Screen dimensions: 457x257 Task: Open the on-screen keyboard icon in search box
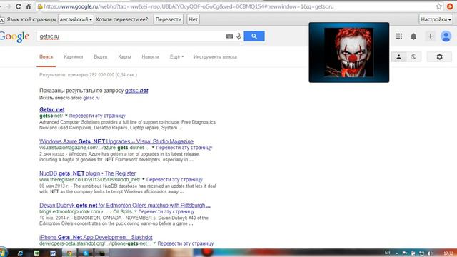click(229, 36)
